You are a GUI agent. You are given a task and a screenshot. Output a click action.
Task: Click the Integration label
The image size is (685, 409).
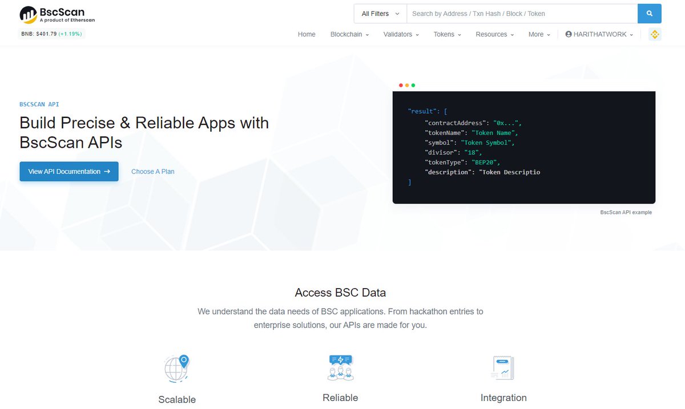pyautogui.click(x=503, y=398)
